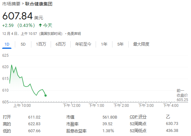Screen dimensions: 191x136
Task: Click the previous close label 605.25
Action: (182, 100)
